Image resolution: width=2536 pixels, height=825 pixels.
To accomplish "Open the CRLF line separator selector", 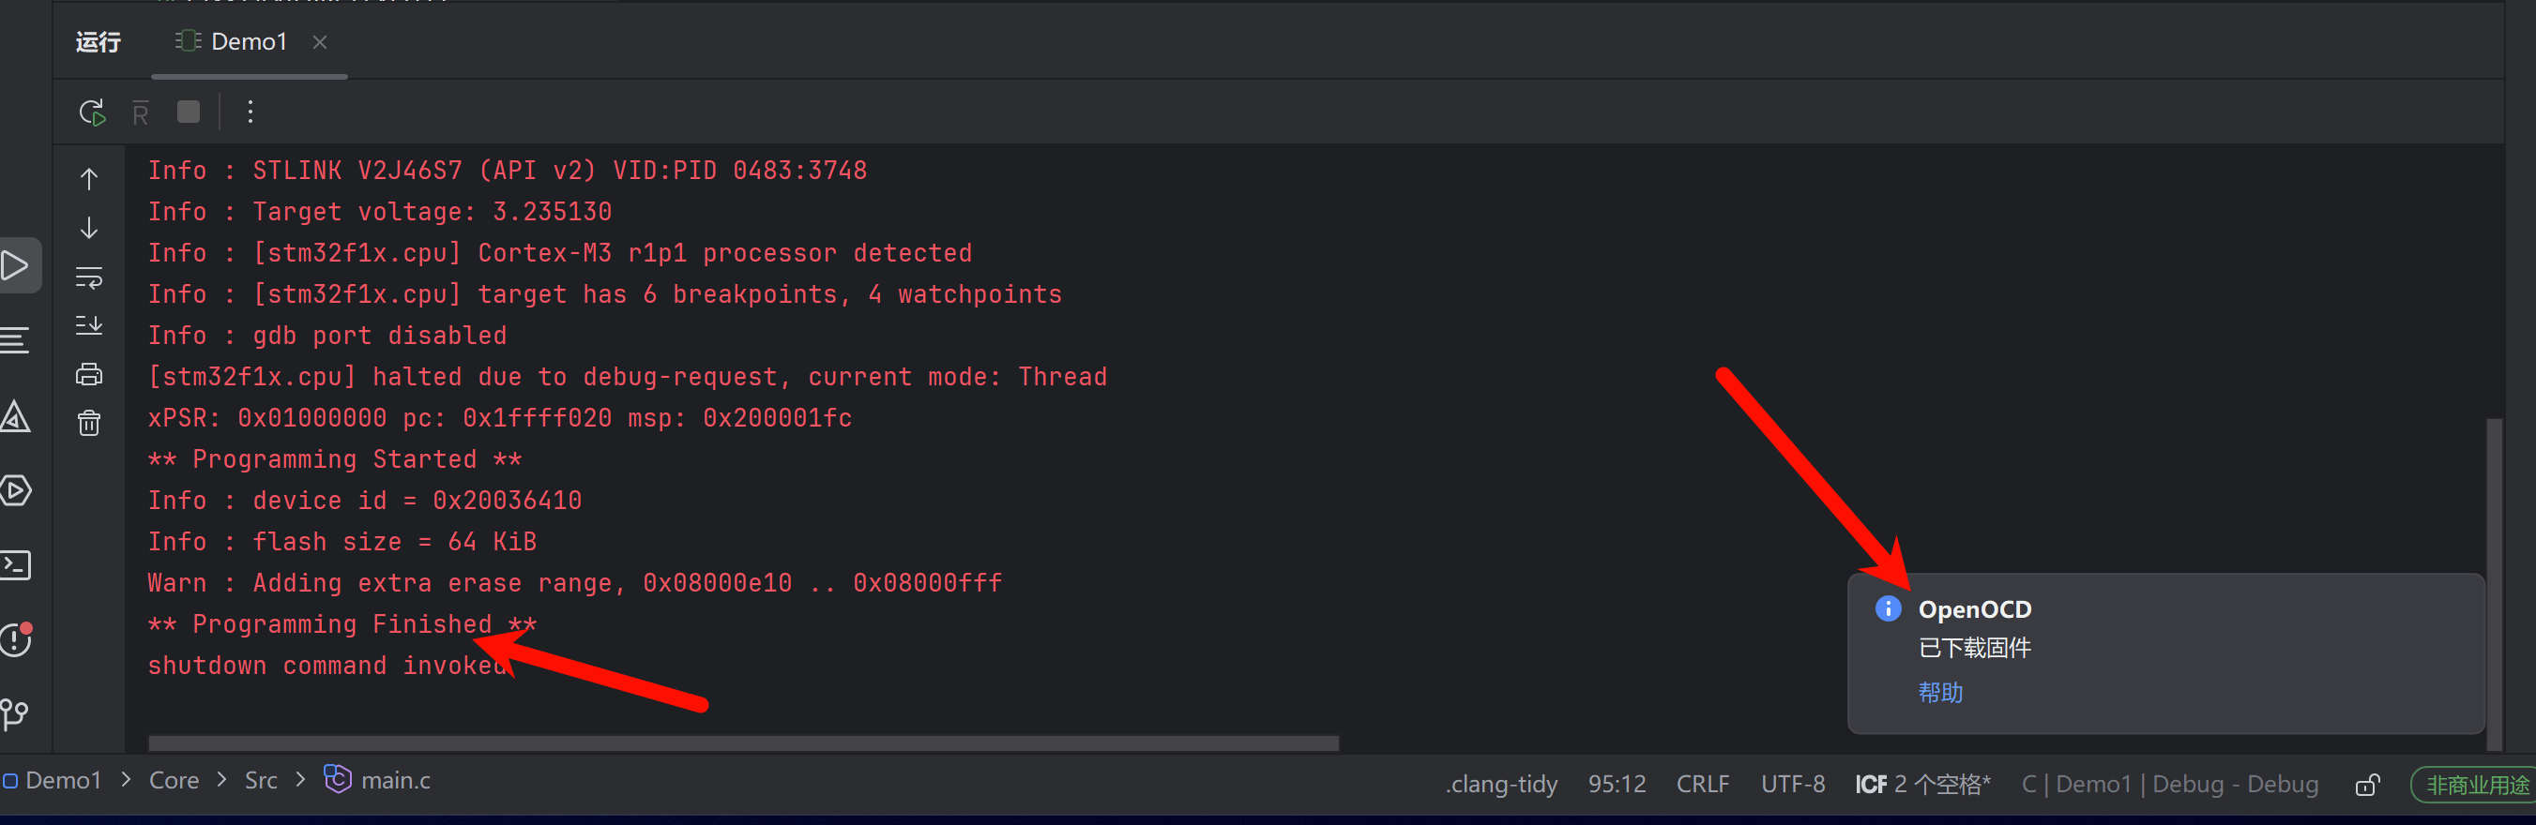I will pyautogui.click(x=1701, y=784).
